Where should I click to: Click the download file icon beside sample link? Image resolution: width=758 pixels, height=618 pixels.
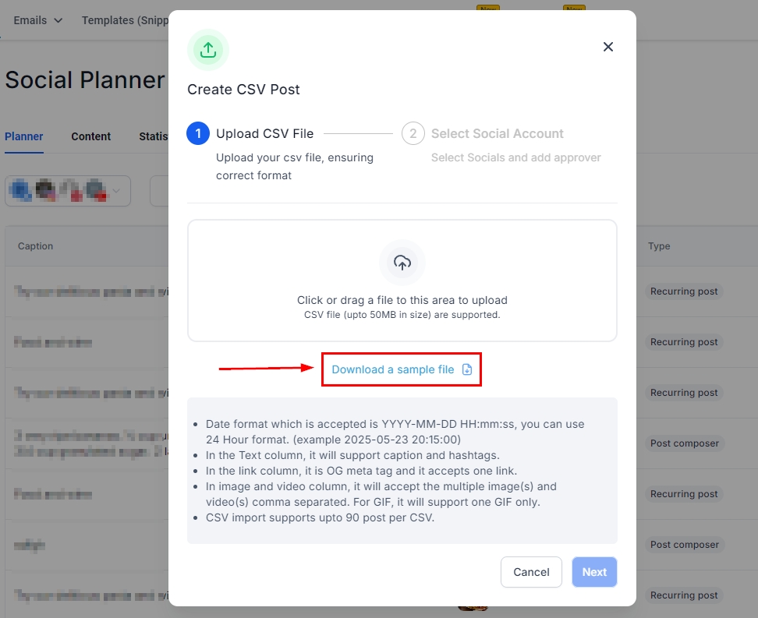click(467, 369)
